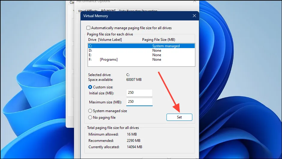The width and height of the screenshot is (282, 159).
Task: Select the No paging file option
Action: point(90,118)
